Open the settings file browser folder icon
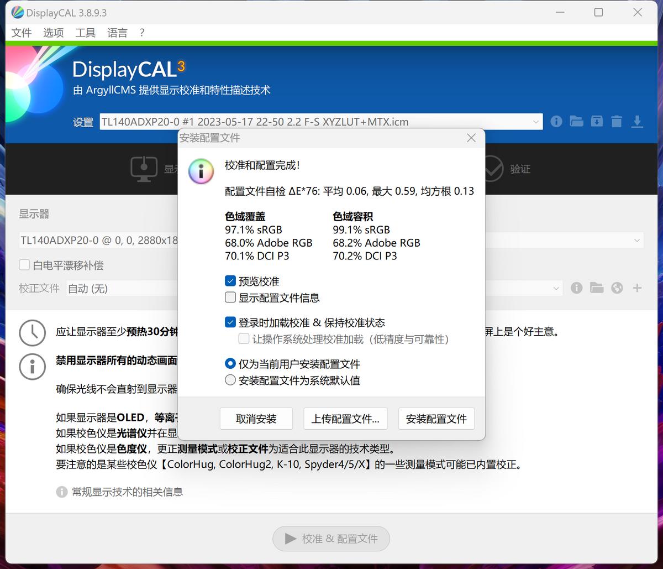 coord(576,122)
